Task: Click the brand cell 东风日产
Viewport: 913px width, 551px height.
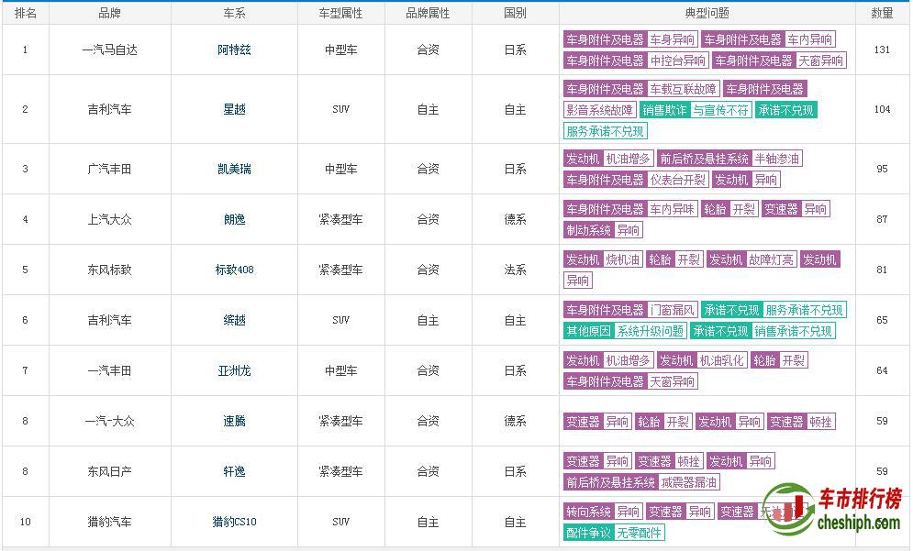Action: pyautogui.click(x=109, y=471)
